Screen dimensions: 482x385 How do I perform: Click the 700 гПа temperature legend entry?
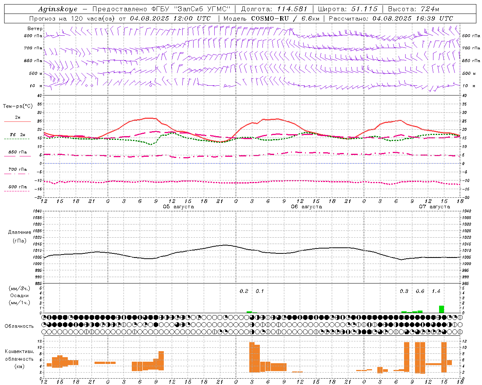(x=17, y=170)
